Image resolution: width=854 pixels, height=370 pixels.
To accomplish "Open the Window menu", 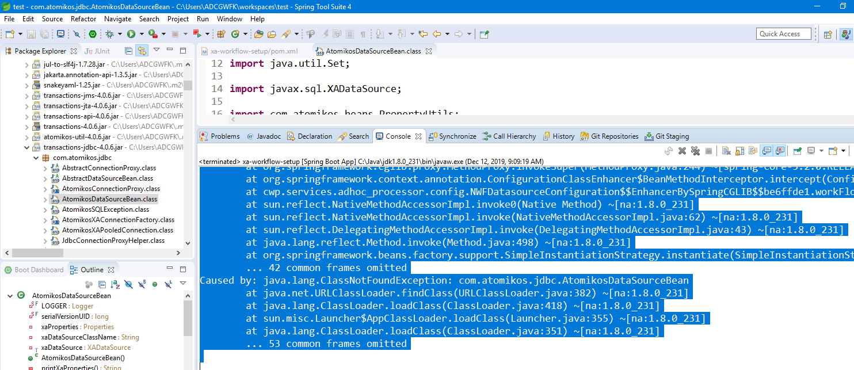I will pos(230,19).
